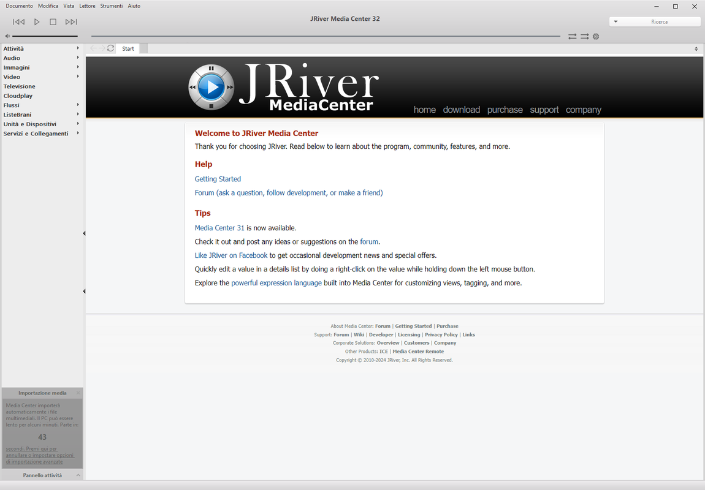Viewport: 705px width, 490px height.
Task: Open the Lettore menu
Action: 87,6
